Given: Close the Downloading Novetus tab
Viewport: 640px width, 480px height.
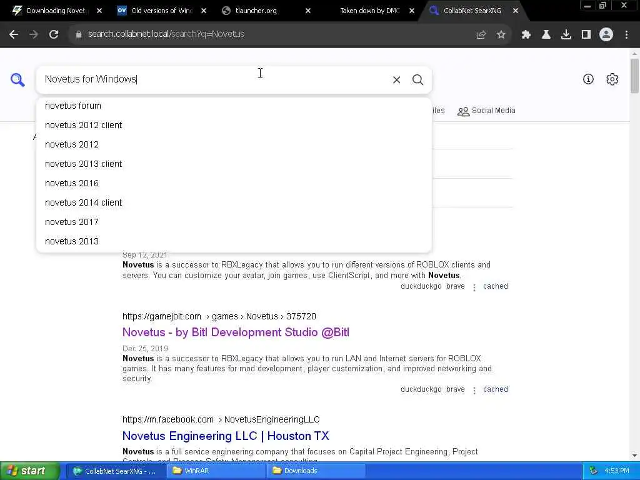Looking at the screenshot, I should pyautogui.click(x=99, y=11).
